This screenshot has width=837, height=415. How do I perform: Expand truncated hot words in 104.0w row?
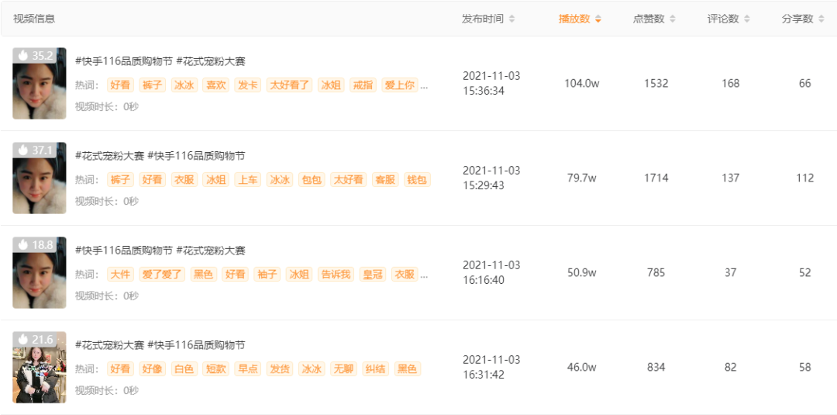point(425,85)
